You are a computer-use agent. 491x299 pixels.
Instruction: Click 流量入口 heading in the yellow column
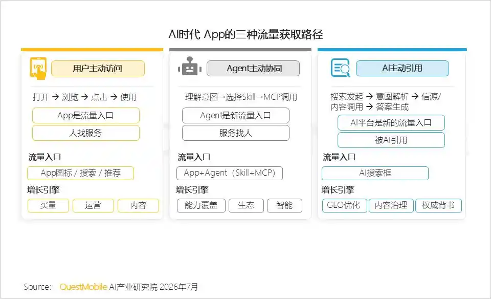pyautogui.click(x=44, y=157)
